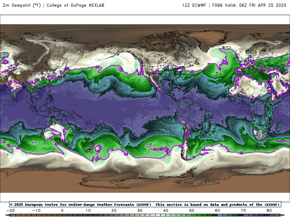Click the "2m Dewpoint (°F)" title text
Screen dimensions: 290x217
(x=22, y=5)
